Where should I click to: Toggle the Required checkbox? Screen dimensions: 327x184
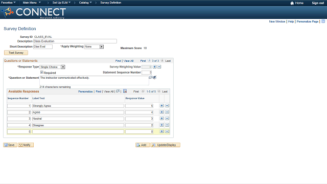point(42,72)
